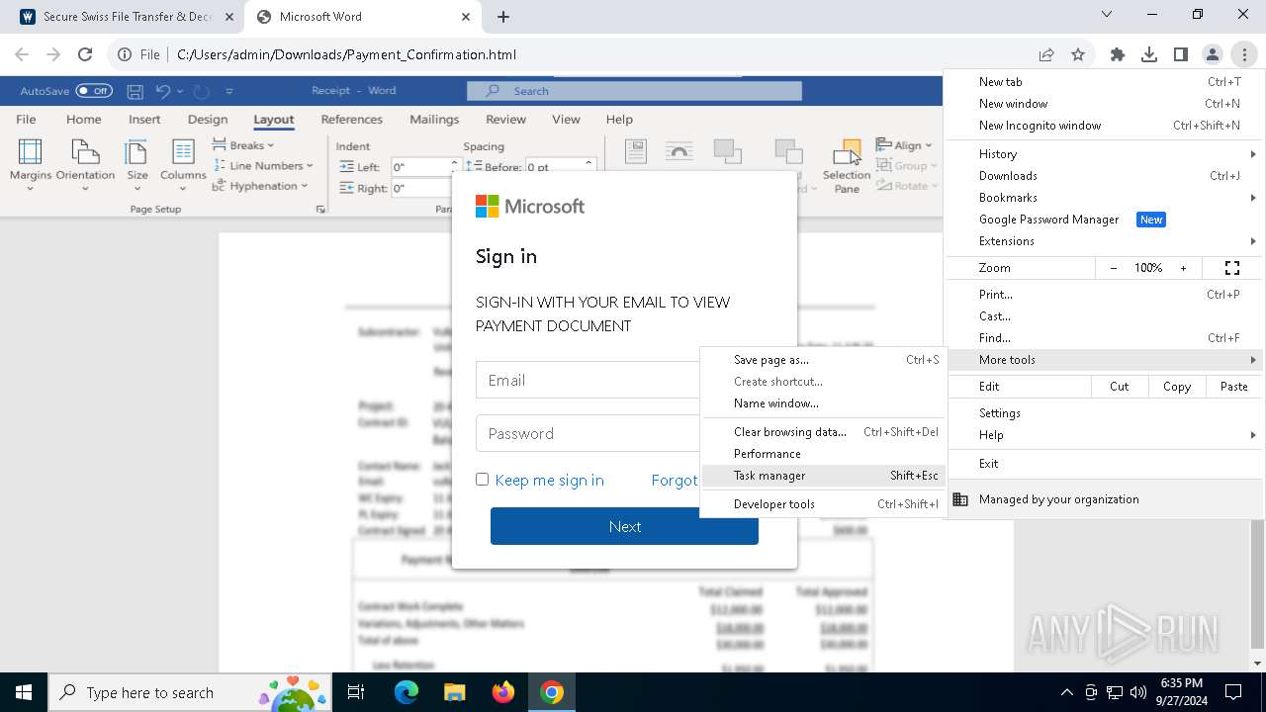Open the tab search chevron in title bar
This screenshot has width=1266, height=712.
tap(1107, 15)
